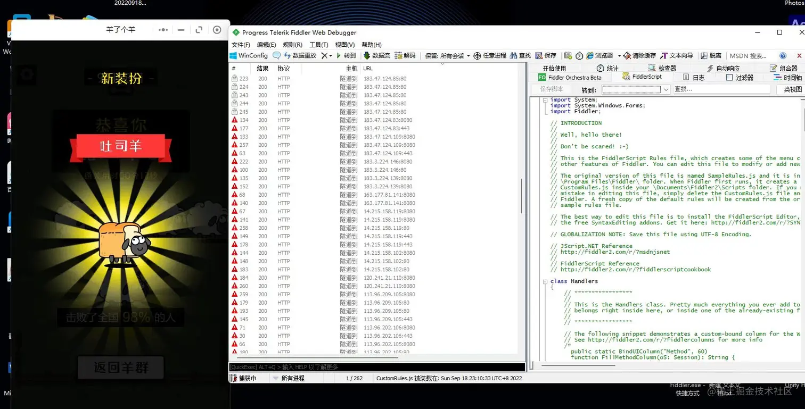The width and height of the screenshot is (805, 409).
Task: Collapse the class Handlers block
Action: (545, 281)
